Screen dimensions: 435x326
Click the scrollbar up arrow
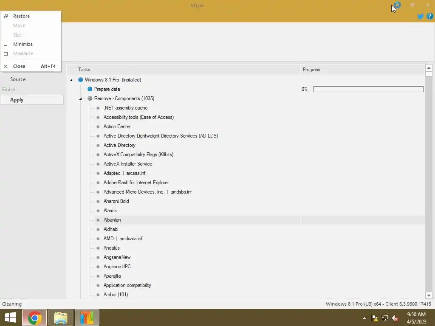[429, 67]
